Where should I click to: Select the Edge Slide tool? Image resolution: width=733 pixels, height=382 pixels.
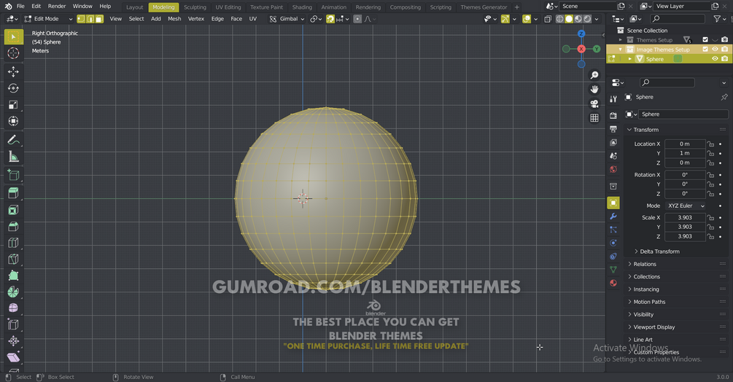click(x=14, y=324)
